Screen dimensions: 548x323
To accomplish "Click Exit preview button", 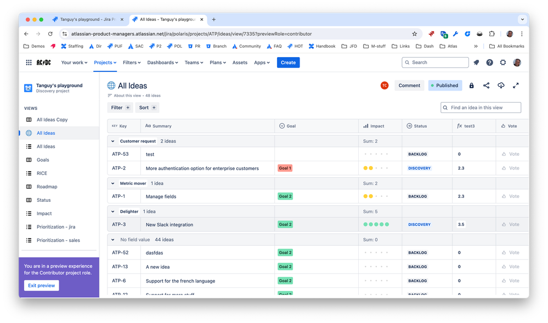I will [41, 286].
